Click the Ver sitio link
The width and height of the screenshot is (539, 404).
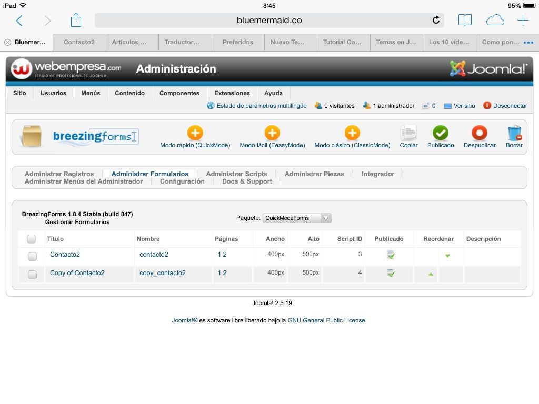[x=464, y=106]
